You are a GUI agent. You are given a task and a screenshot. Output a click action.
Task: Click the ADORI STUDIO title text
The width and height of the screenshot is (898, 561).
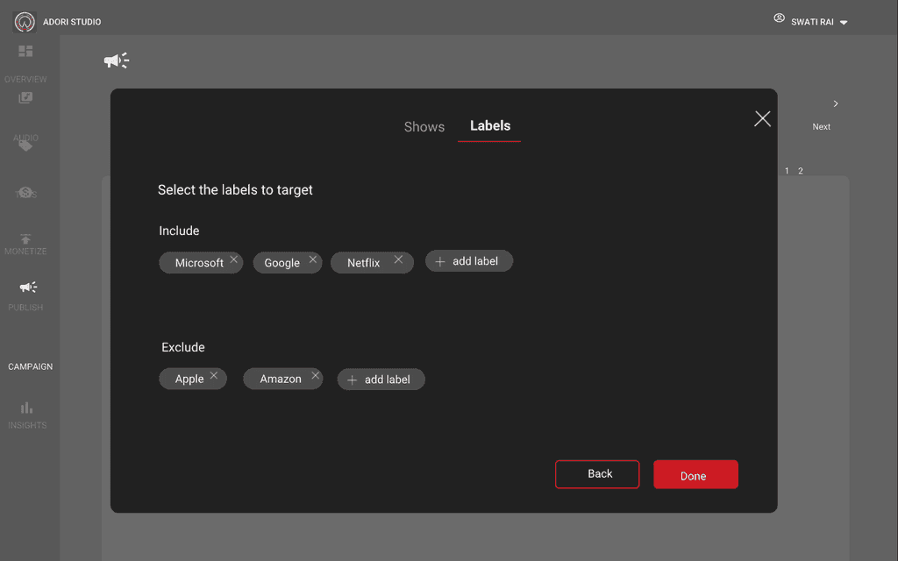coord(72,22)
